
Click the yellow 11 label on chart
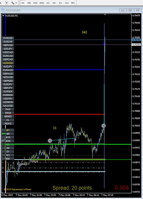pyautogui.click(x=55, y=128)
